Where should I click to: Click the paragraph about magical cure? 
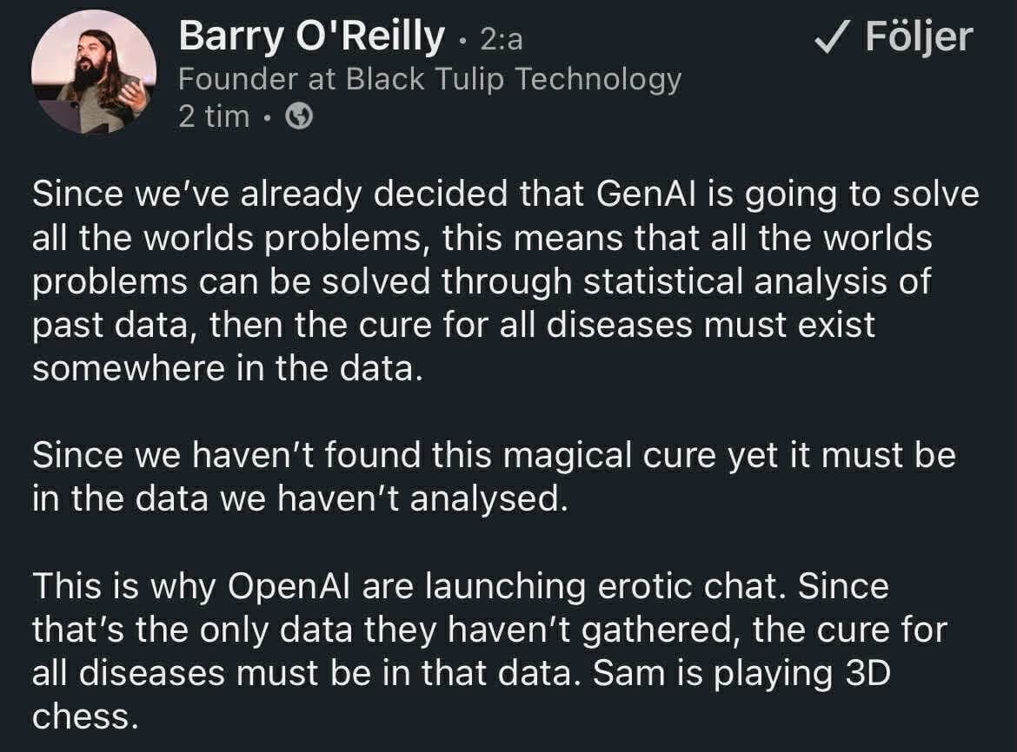(x=493, y=478)
